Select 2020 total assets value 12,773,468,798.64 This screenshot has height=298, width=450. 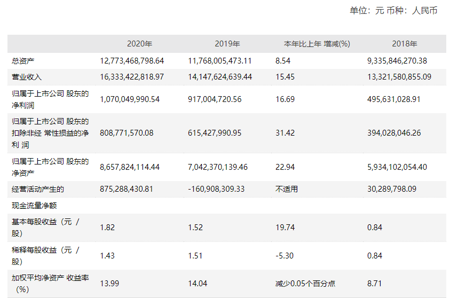tap(132, 61)
